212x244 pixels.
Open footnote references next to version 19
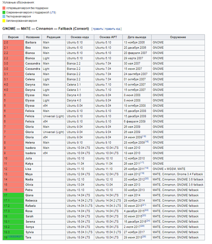(15, 236)
